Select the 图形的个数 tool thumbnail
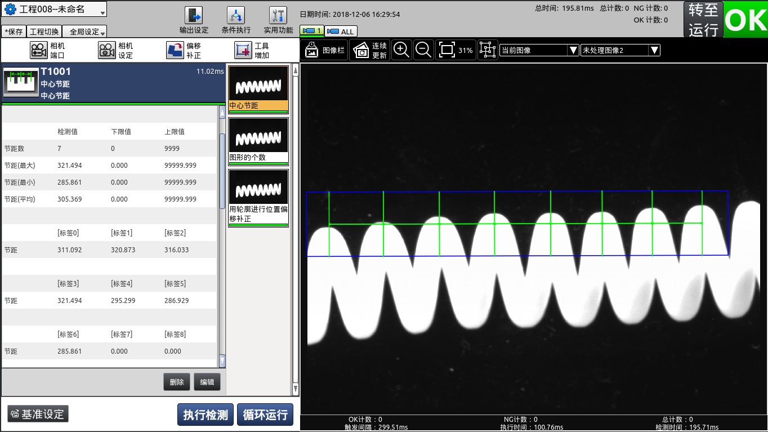This screenshot has width=768, height=432. [258, 141]
